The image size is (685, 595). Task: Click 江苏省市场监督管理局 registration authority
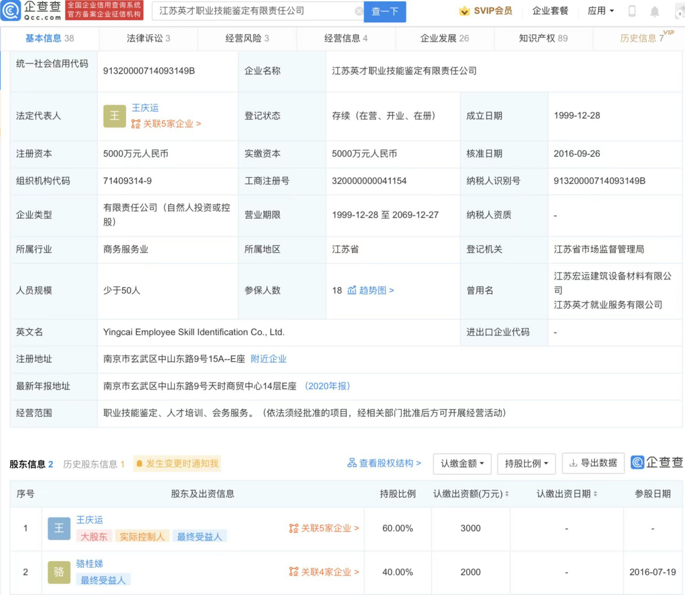[x=599, y=249]
